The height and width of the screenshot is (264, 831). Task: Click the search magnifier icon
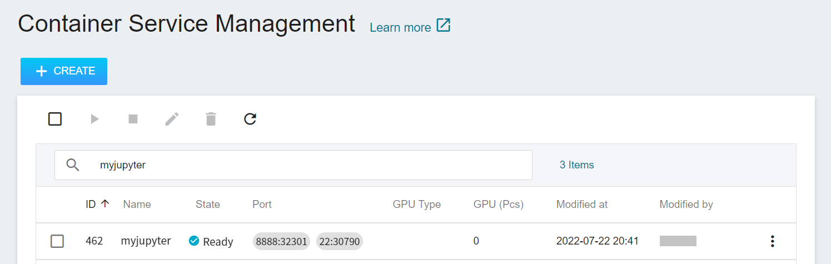coord(73,165)
